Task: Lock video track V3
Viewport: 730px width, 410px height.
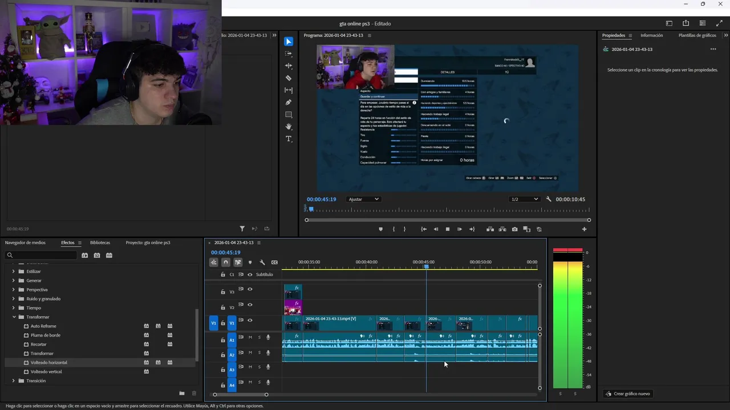Action: [223, 292]
